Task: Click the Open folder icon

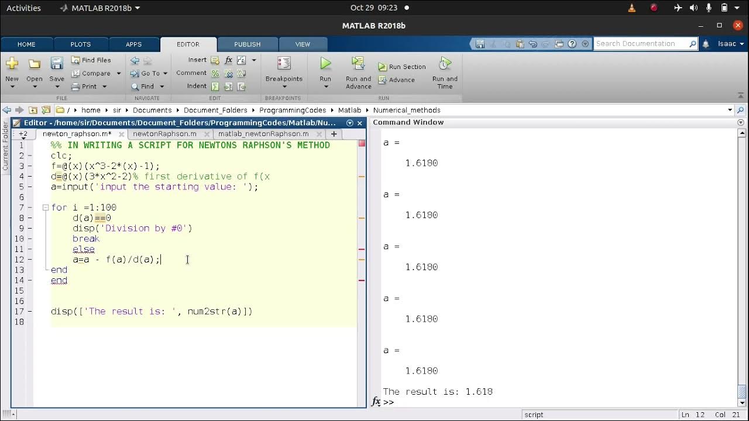Action: (34, 64)
